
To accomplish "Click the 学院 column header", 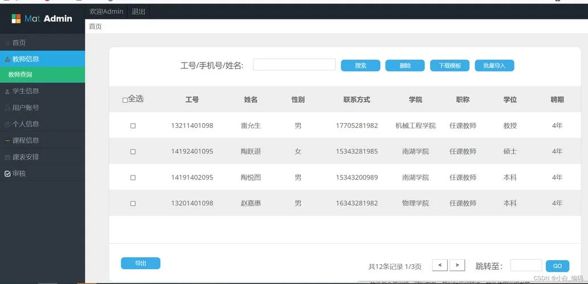I will pos(415,100).
